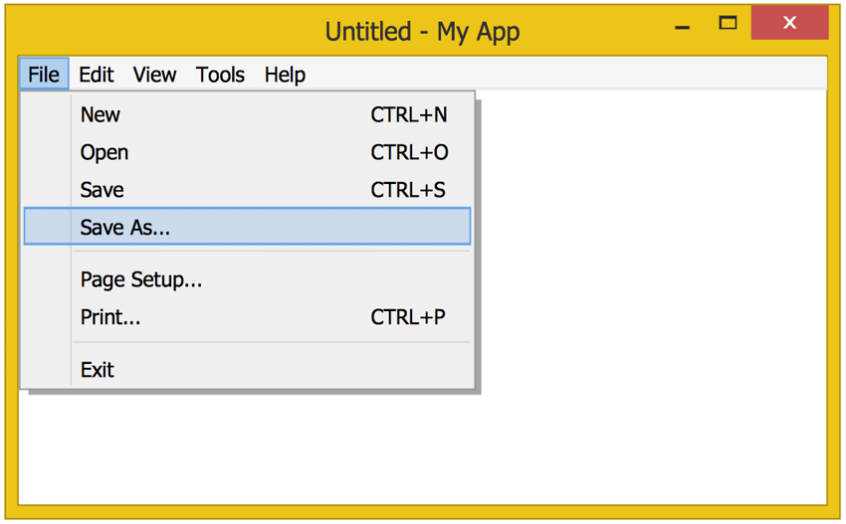Close the window with red X
This screenshot has height=524, width=846.
[x=790, y=23]
